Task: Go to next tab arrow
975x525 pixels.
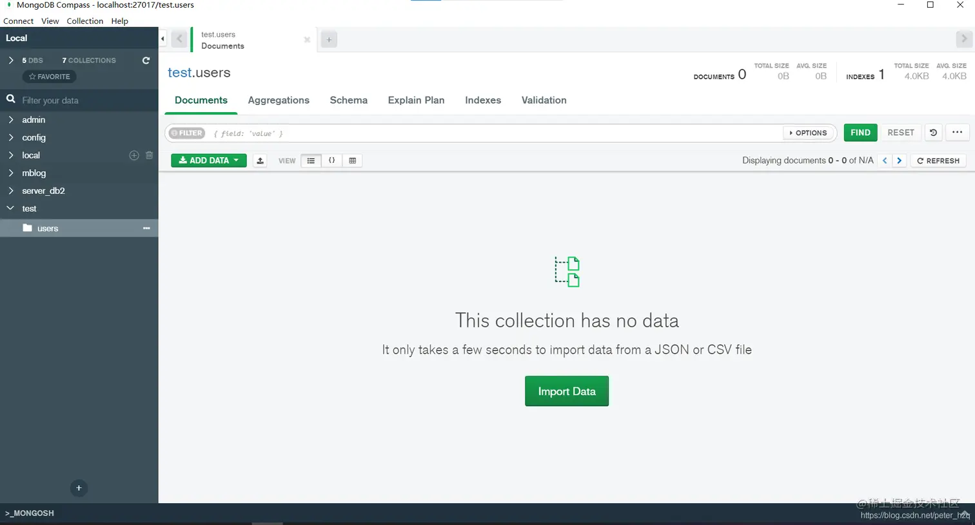Action: (963, 39)
